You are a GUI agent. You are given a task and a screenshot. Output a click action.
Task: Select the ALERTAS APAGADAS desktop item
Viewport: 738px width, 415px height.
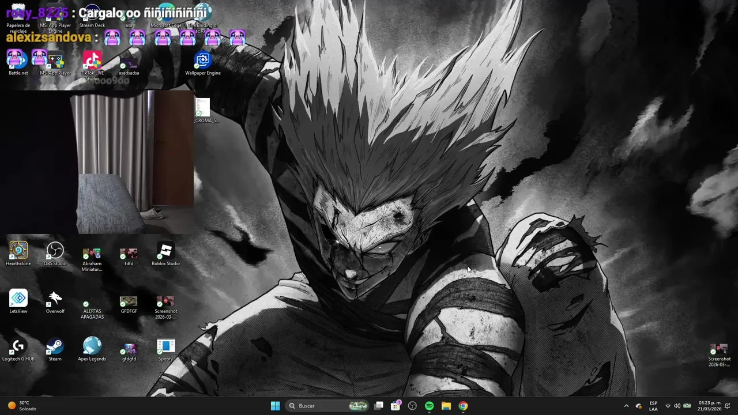92,310
